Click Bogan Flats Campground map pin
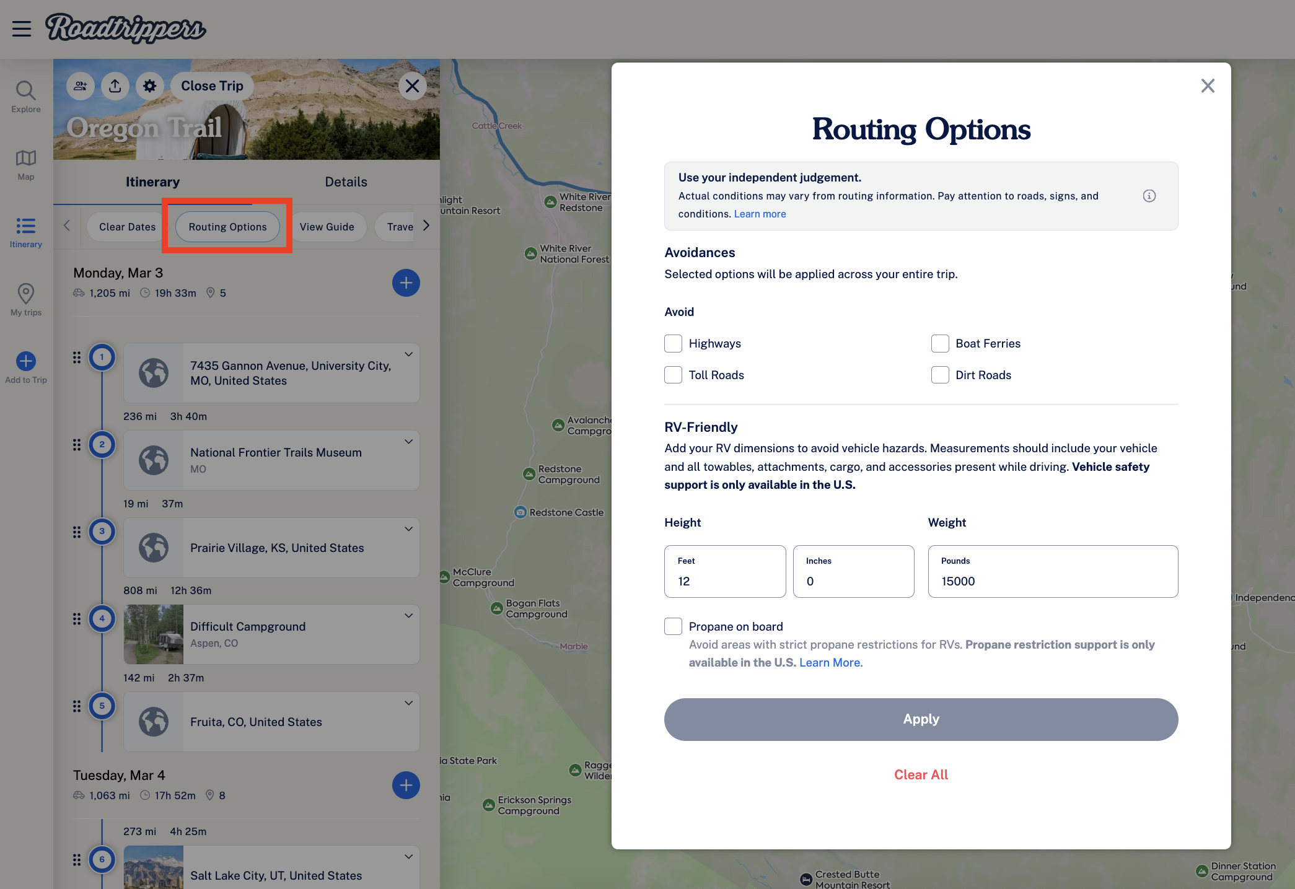This screenshot has height=889, width=1295. [x=497, y=608]
